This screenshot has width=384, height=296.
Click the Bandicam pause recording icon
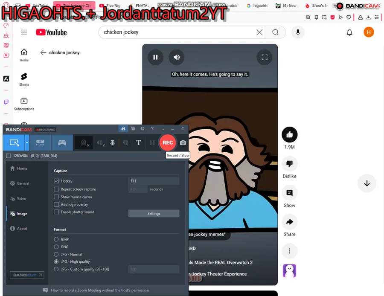[152, 142]
